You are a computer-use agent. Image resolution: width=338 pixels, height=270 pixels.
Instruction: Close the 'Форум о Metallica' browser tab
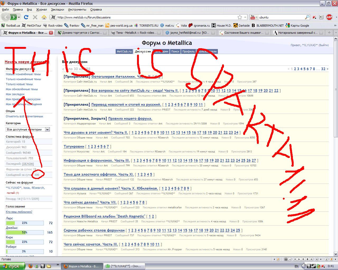coord(51,33)
